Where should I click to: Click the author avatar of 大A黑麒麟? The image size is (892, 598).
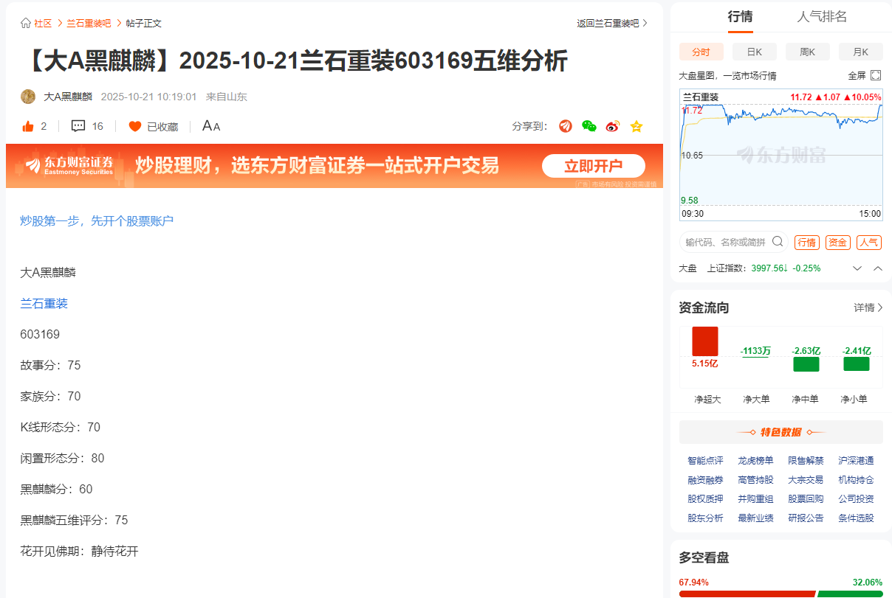point(28,97)
